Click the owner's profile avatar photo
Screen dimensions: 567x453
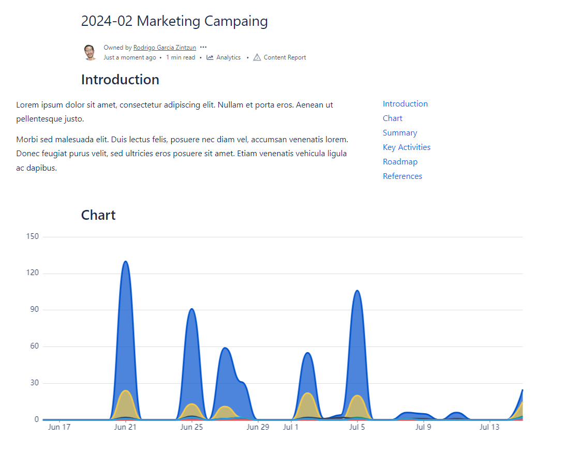coord(90,52)
